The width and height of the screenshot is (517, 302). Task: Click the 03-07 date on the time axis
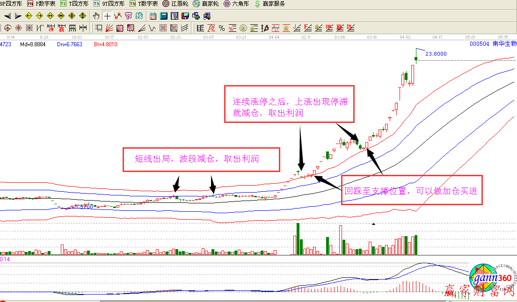click(x=208, y=37)
